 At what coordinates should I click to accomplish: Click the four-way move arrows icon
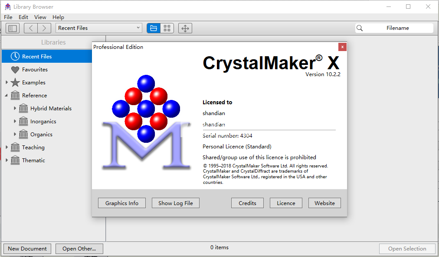coord(185,28)
